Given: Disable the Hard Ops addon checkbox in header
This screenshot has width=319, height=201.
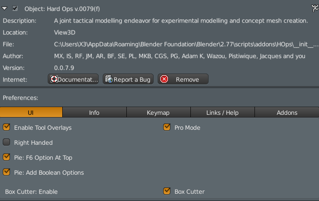Looking at the screenshot, I should [15, 8].
